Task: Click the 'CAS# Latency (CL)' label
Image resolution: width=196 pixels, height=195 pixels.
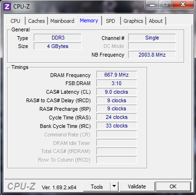Action: click(68, 92)
